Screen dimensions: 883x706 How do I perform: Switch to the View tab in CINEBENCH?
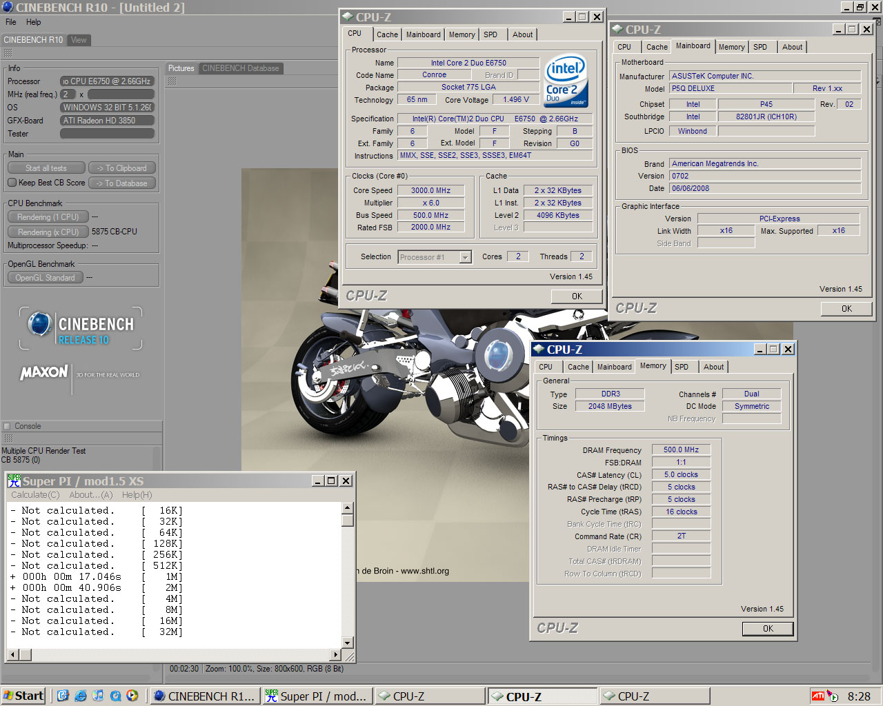click(x=79, y=40)
